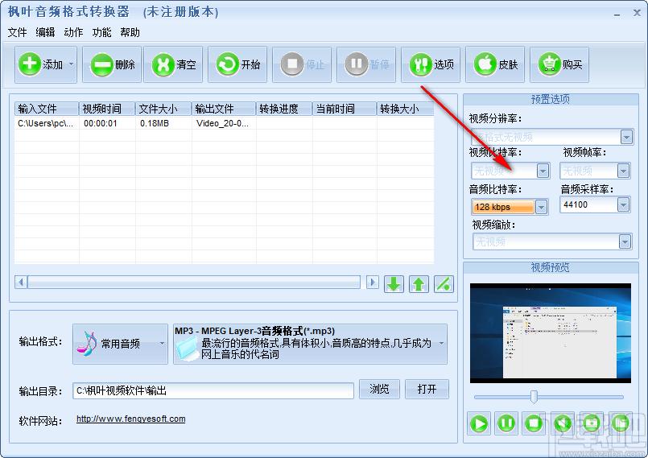Open the 文件 menu

click(17, 32)
